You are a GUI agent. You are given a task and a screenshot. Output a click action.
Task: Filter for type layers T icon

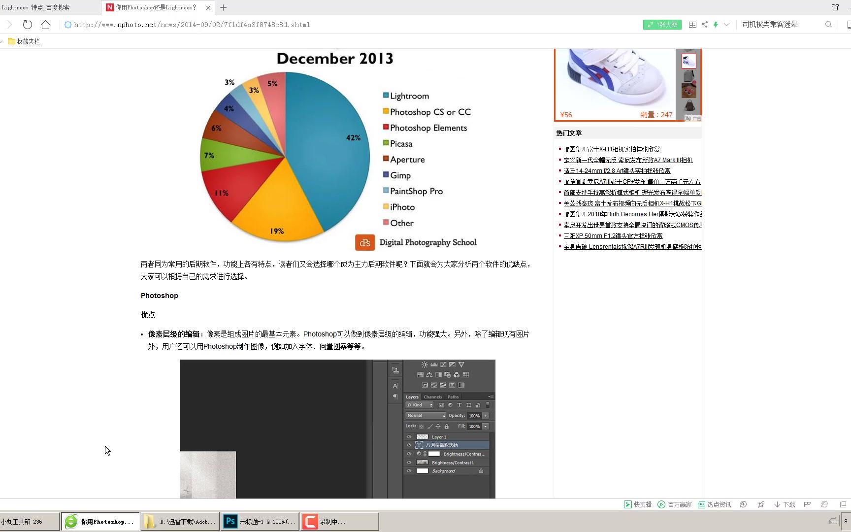click(459, 405)
